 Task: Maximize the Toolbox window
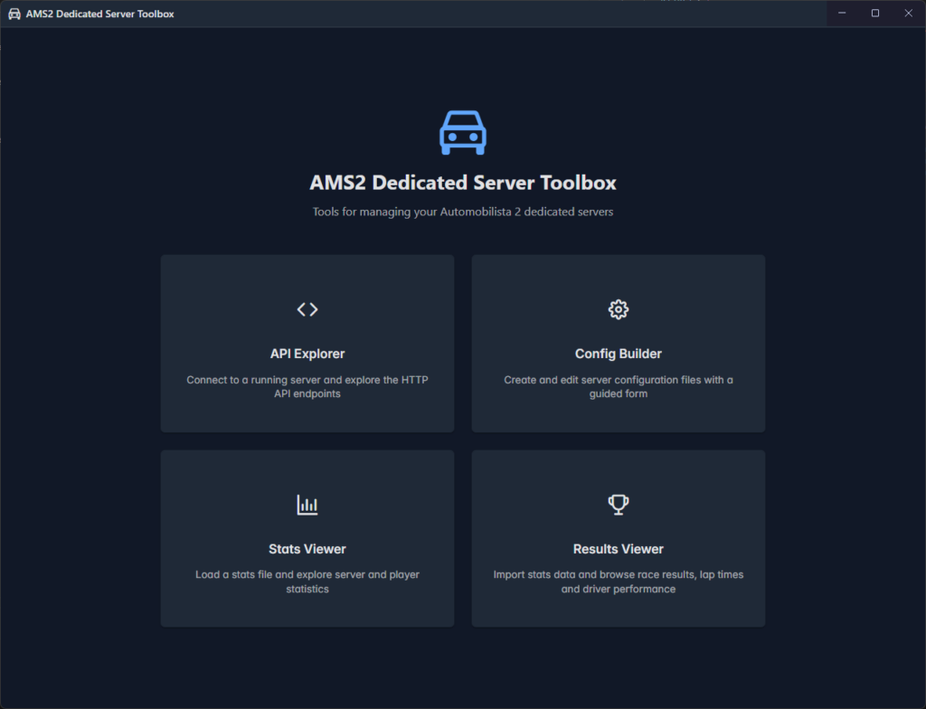(x=875, y=14)
